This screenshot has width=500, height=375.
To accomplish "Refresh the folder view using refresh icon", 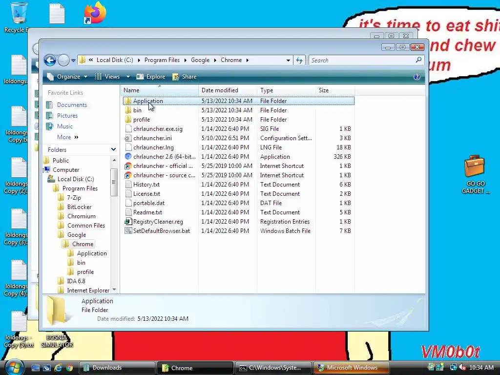I will click(x=299, y=60).
